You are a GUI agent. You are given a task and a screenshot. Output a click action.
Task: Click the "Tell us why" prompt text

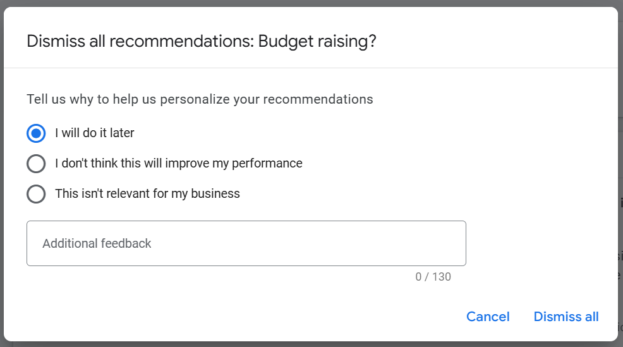200,99
